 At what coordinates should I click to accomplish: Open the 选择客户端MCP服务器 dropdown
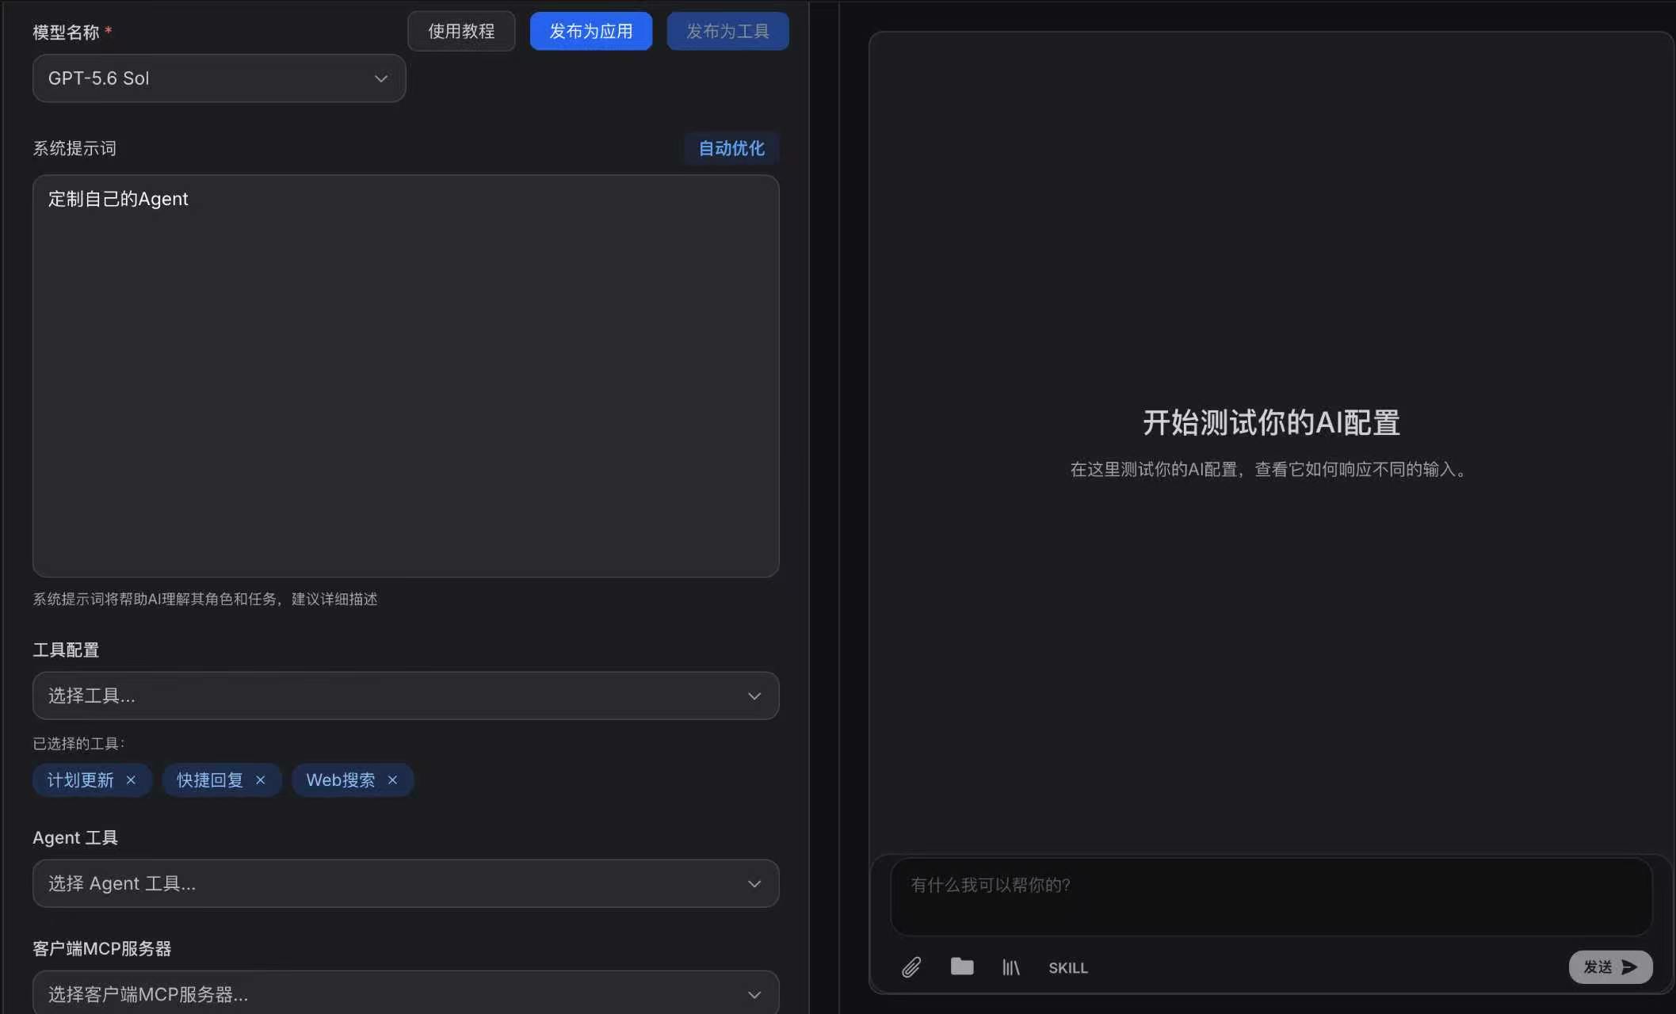[406, 993]
